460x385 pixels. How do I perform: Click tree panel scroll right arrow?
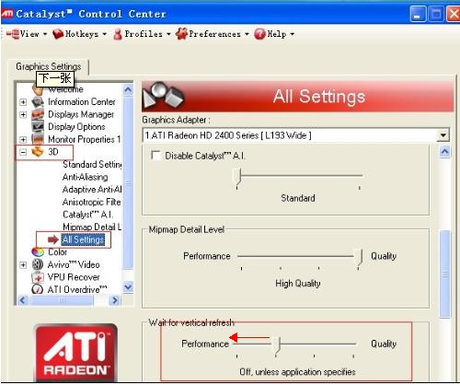[115, 300]
